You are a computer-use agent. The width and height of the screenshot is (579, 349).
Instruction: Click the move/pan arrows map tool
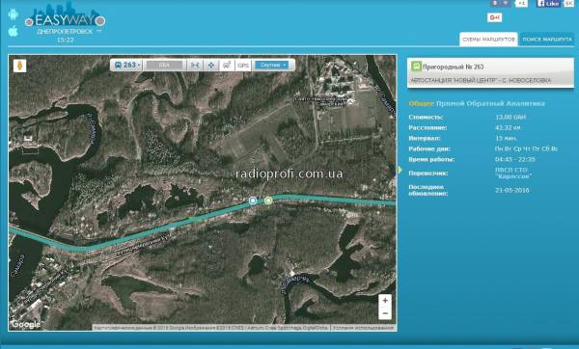pos(210,65)
